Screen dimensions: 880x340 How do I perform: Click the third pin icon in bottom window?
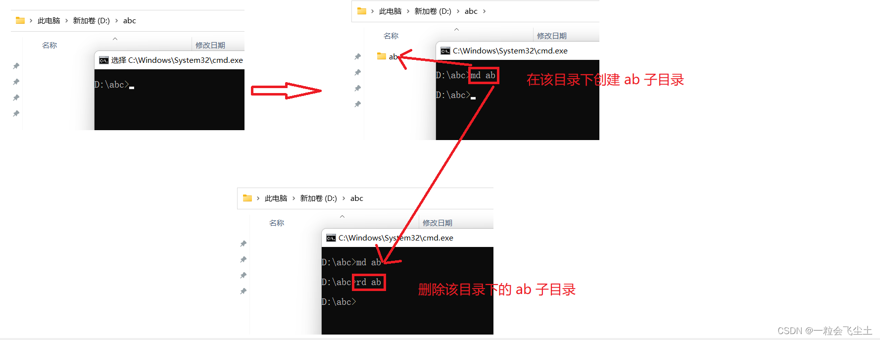click(244, 275)
